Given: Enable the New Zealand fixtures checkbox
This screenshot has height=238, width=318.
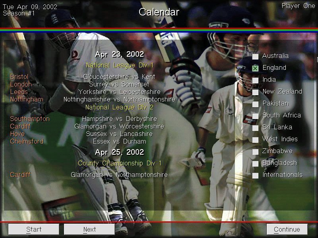Looking at the screenshot, I should coord(255,92).
